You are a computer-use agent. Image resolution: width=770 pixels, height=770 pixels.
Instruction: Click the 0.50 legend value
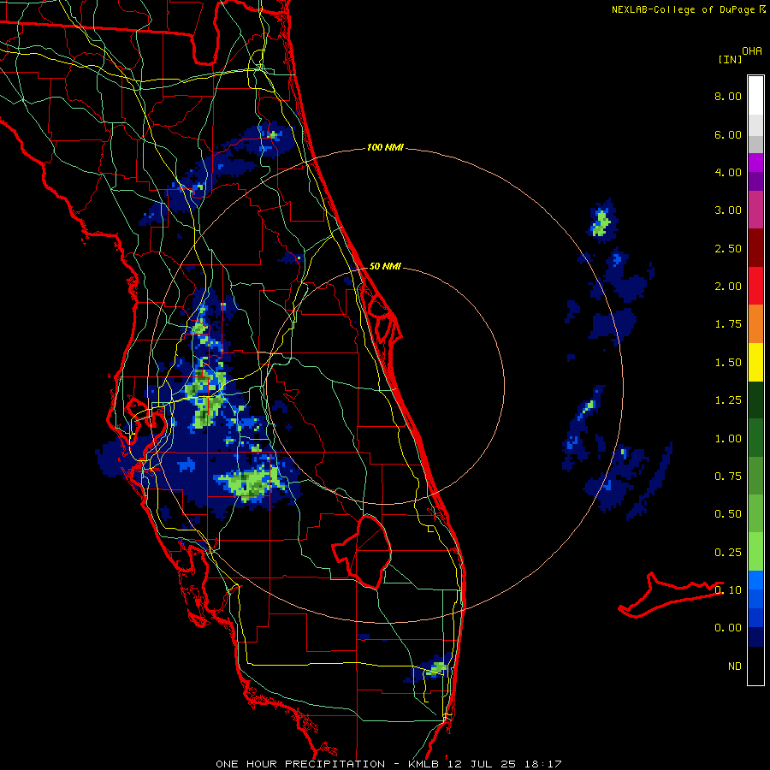pyautogui.click(x=728, y=514)
